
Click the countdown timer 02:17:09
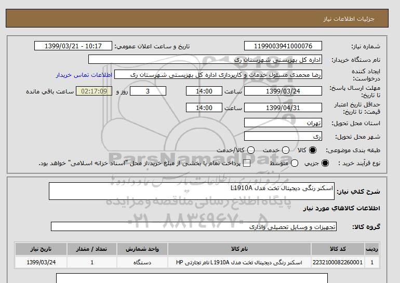point(94,91)
